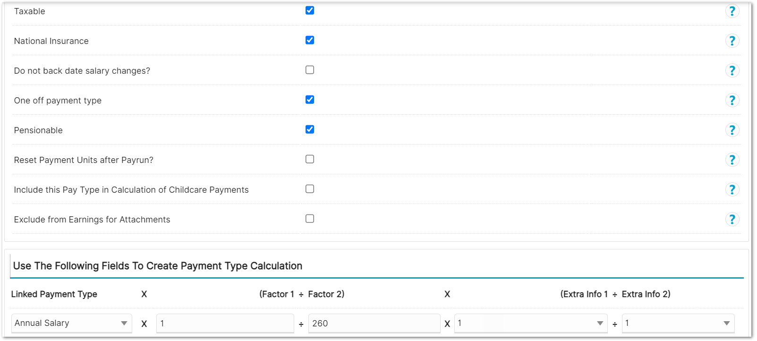Open help icon for National Insurance row

click(x=732, y=41)
